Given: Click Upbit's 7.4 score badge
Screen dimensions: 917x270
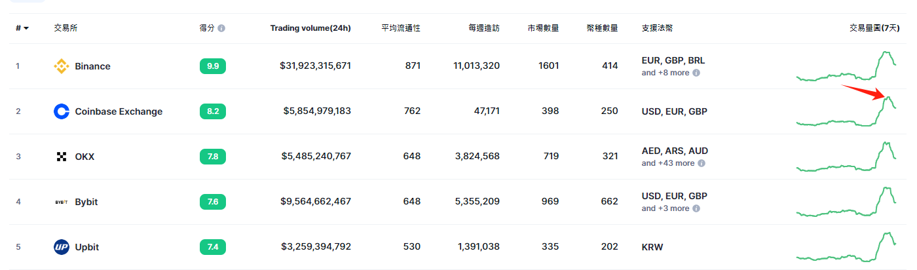Looking at the screenshot, I should click(213, 247).
